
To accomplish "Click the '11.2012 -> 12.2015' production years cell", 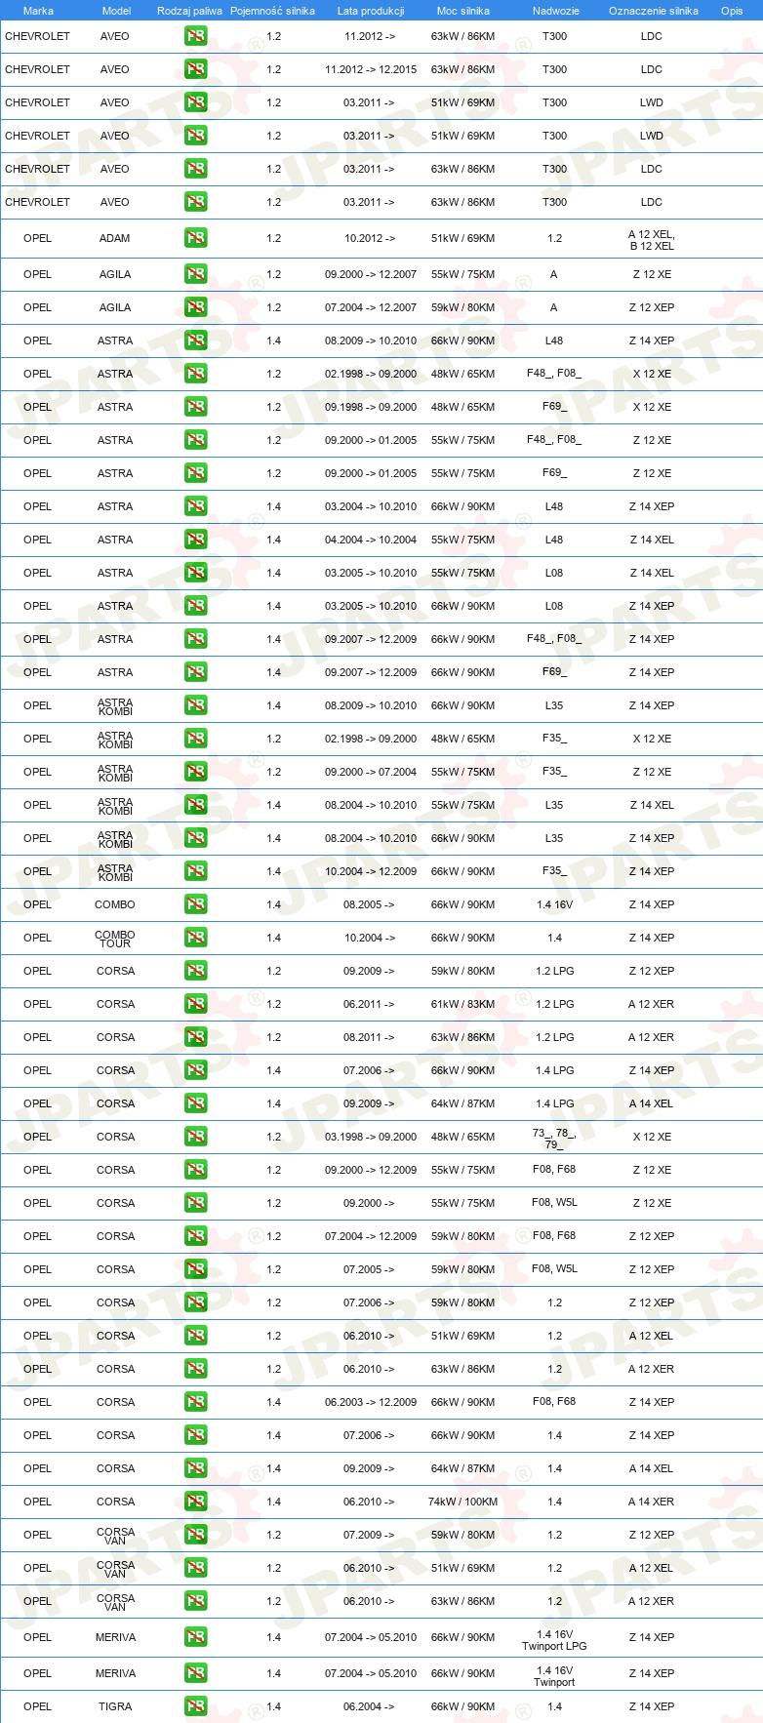I will click(x=371, y=69).
